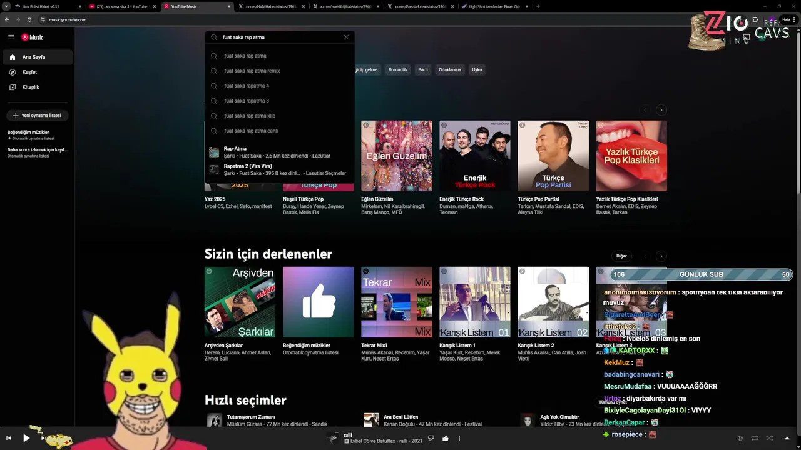Image resolution: width=801 pixels, height=450 pixels.
Task: Open a new browser tab
Action: pyautogui.click(x=538, y=6)
